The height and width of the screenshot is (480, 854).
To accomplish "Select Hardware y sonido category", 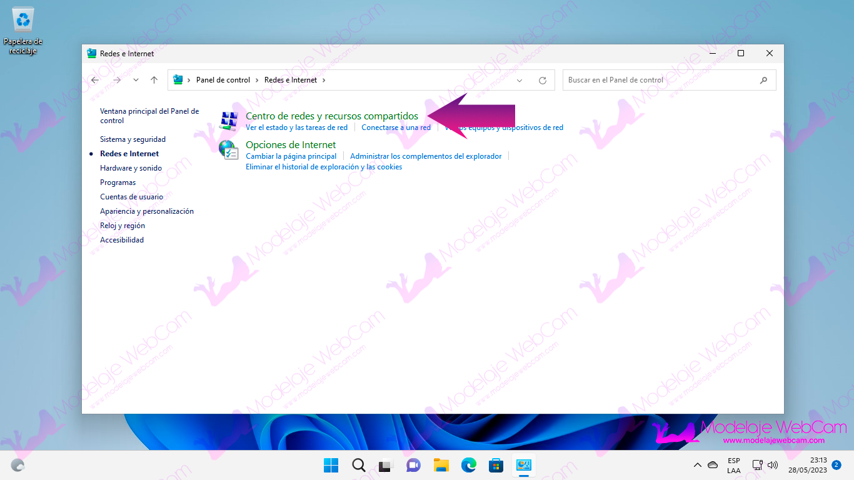I will pyautogui.click(x=131, y=168).
